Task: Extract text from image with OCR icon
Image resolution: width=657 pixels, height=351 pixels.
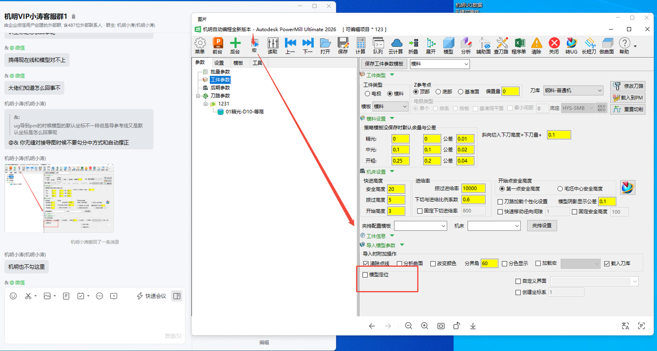Action: tap(641, 326)
